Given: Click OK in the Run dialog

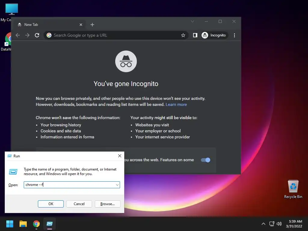Looking at the screenshot, I should (51, 204).
